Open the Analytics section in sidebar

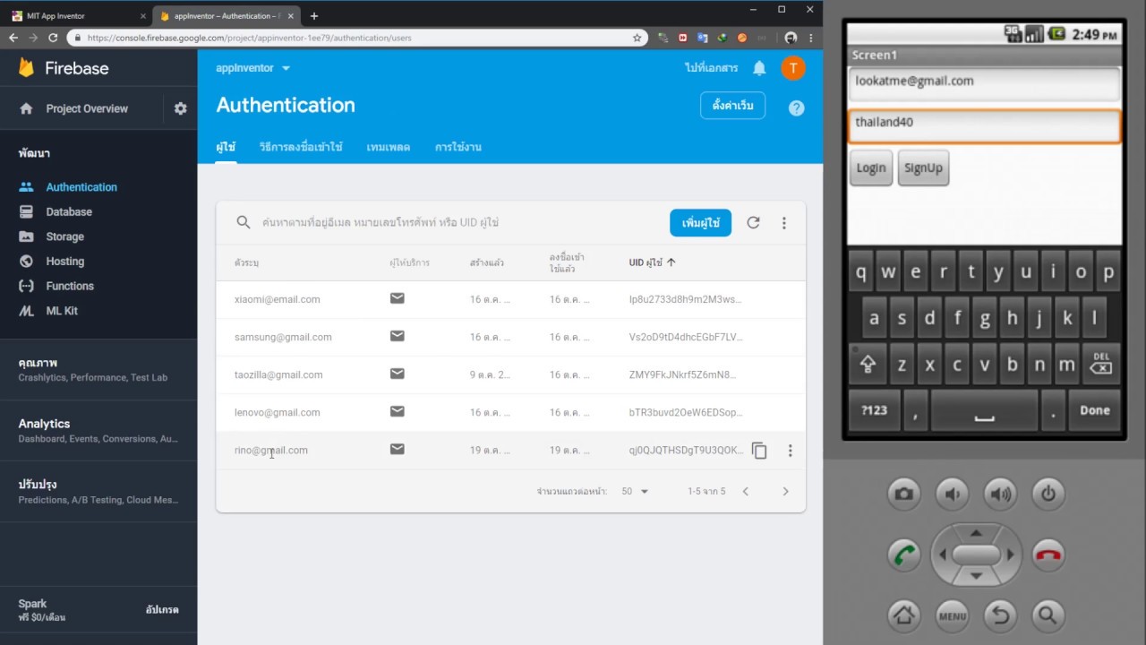(98, 431)
